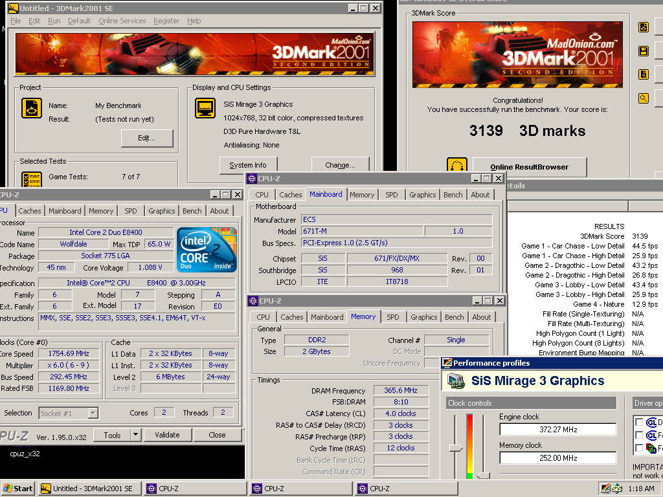
Task: Open the Run menu in 3DMark2001
Action: [54, 21]
